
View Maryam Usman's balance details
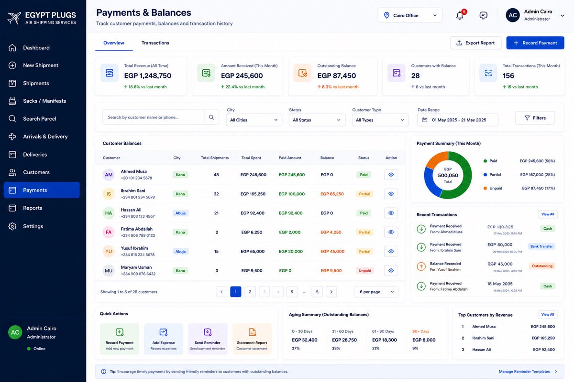(x=391, y=270)
